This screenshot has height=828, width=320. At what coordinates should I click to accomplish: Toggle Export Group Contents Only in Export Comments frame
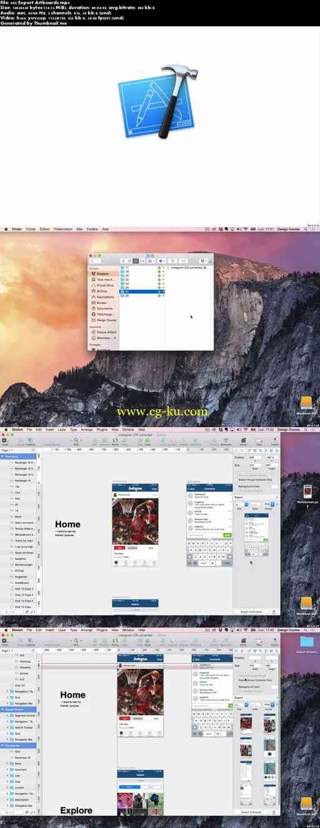click(x=236, y=479)
